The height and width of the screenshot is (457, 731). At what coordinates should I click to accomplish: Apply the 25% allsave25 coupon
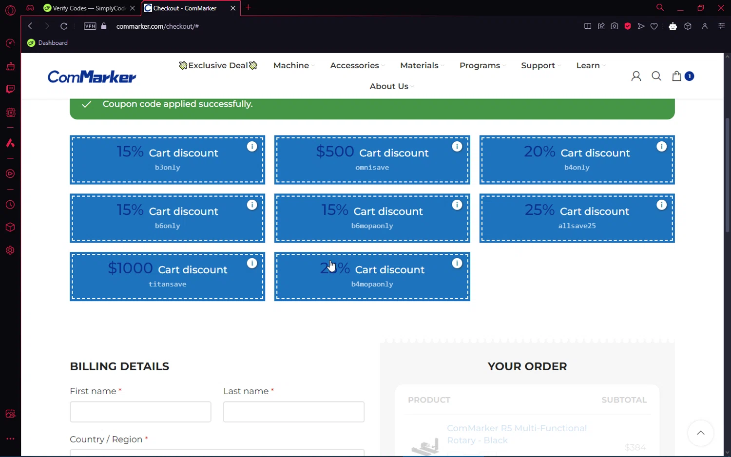(577, 218)
